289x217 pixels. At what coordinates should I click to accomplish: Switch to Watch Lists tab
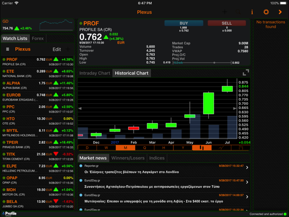15,38
